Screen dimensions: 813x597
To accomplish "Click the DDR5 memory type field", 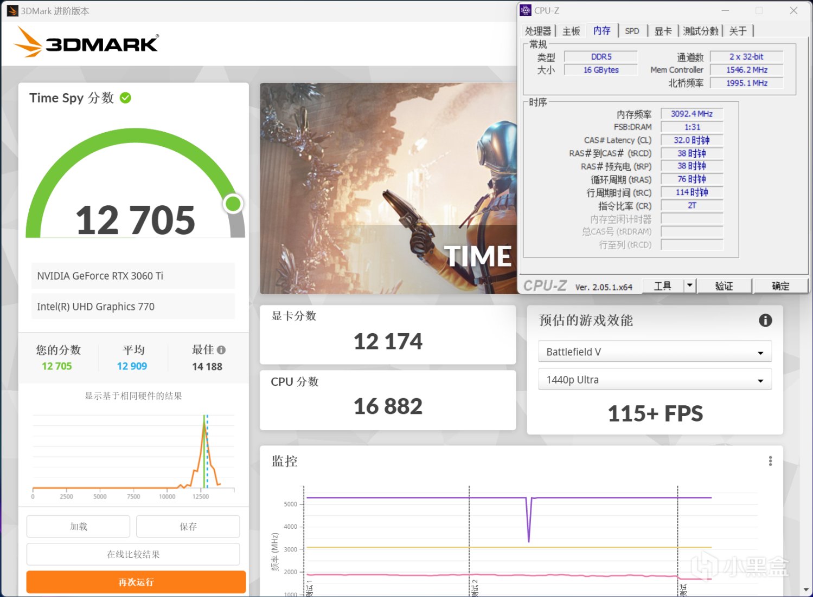I will [601, 57].
